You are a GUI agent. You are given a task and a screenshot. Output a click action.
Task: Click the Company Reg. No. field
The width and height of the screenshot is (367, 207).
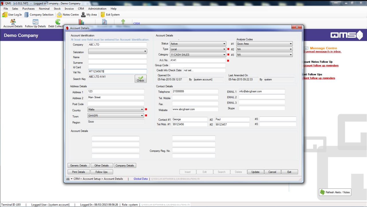point(194,150)
